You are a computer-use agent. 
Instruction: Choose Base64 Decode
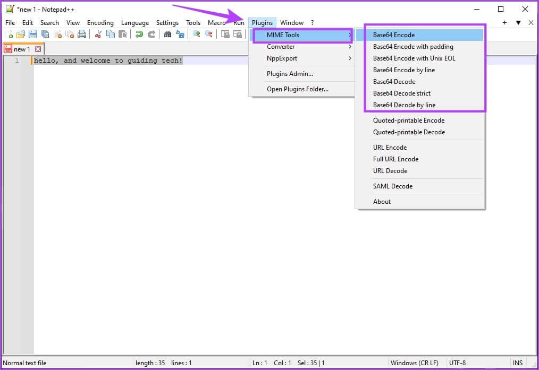(420, 81)
